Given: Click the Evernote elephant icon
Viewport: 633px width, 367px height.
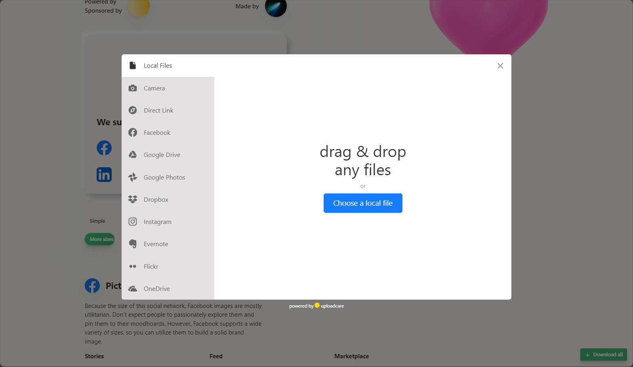Looking at the screenshot, I should click(x=133, y=244).
